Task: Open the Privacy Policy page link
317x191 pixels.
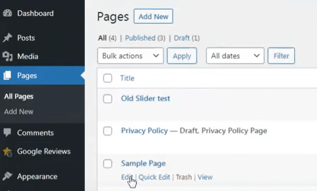Action: 145,131
